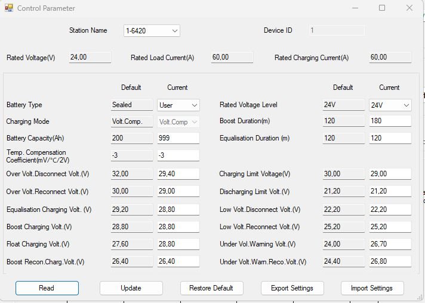Click current Low Volt.Disconnect Volt. field
The image size is (425, 303).
click(390, 210)
